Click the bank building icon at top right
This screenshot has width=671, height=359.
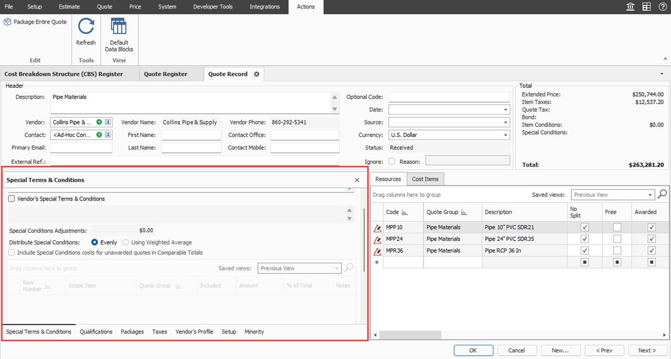tap(631, 7)
